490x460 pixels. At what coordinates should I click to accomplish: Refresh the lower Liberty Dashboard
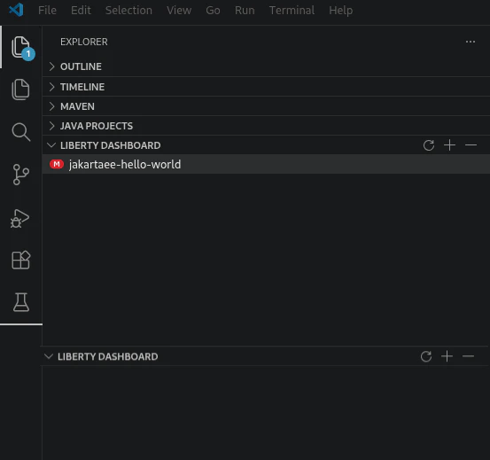tap(426, 356)
